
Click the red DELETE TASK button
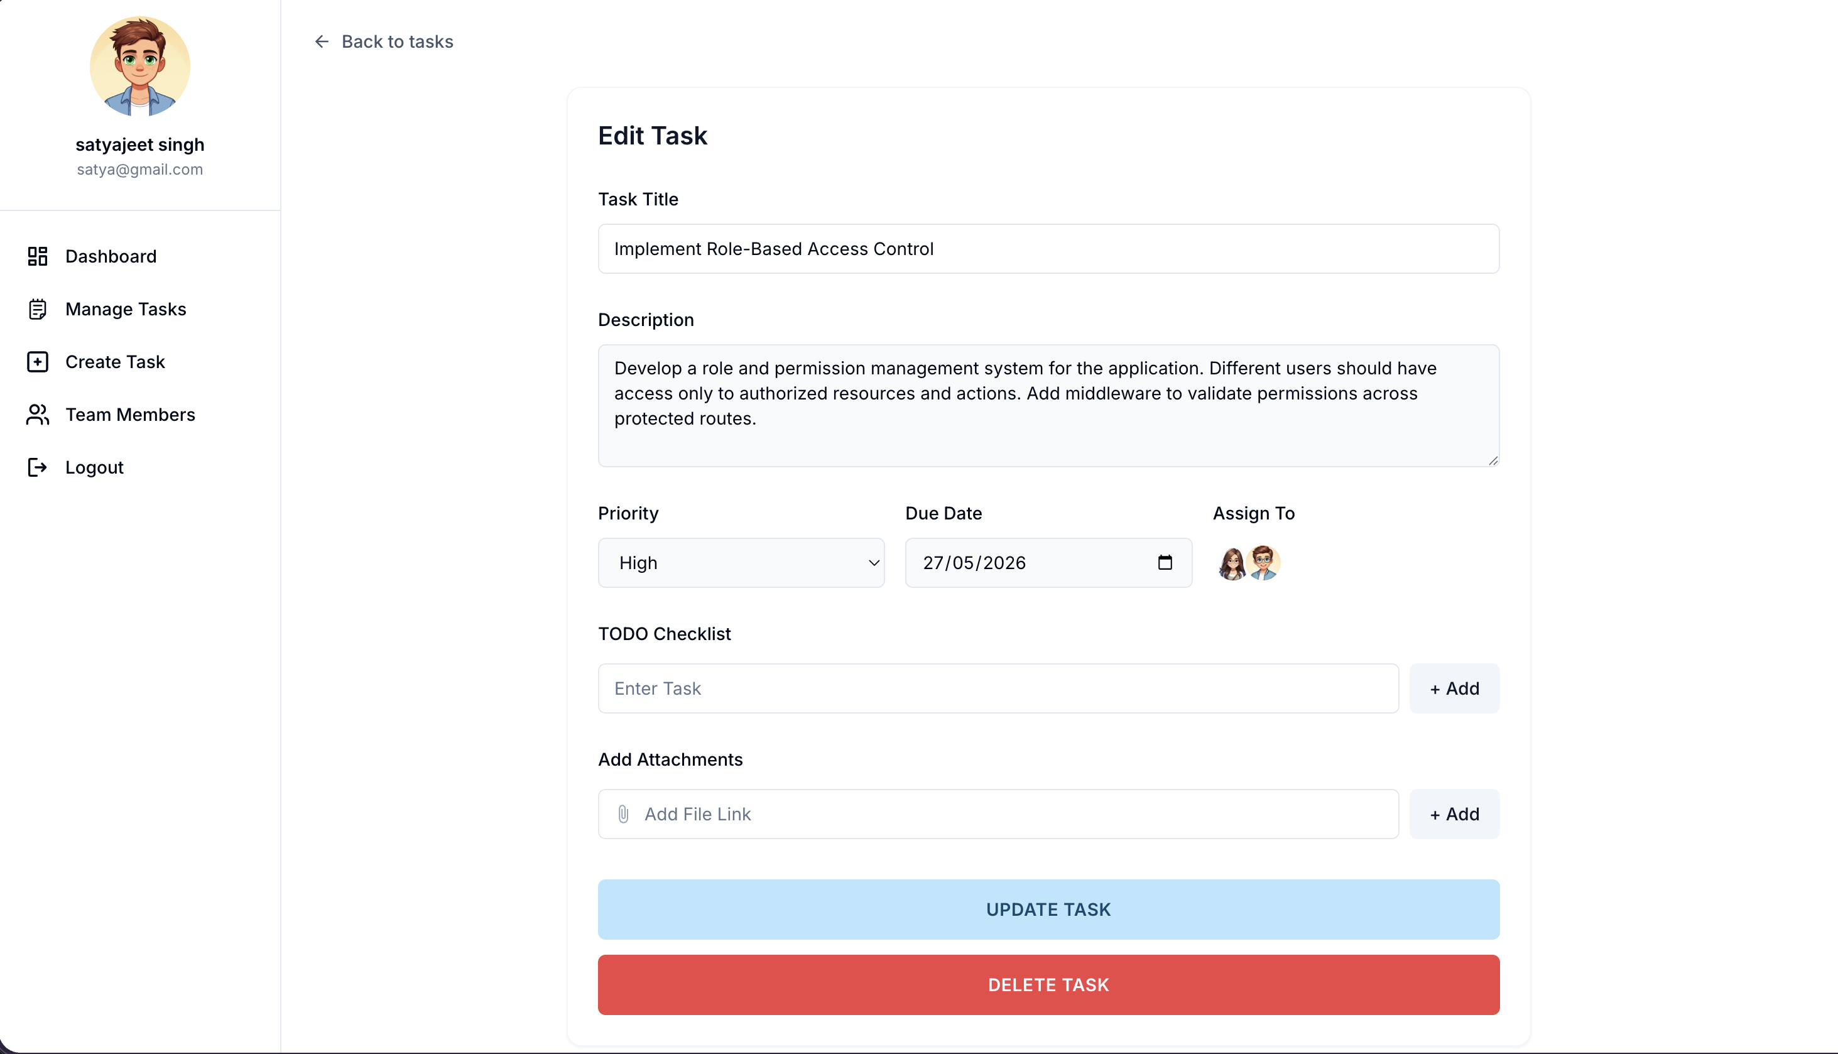(x=1048, y=984)
